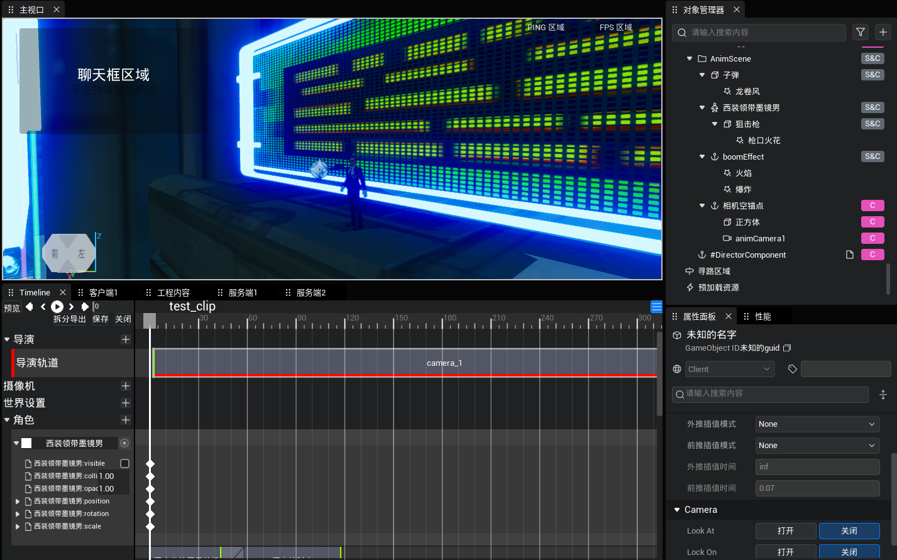
Task: Click the 关闭 button in Timeline toolbar
Action: point(123,319)
